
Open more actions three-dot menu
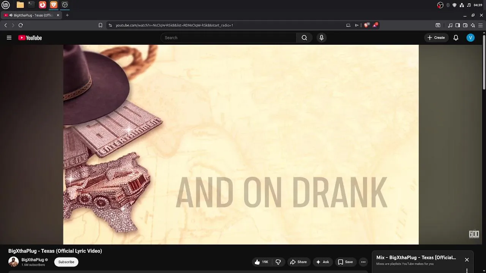pyautogui.click(x=363, y=262)
